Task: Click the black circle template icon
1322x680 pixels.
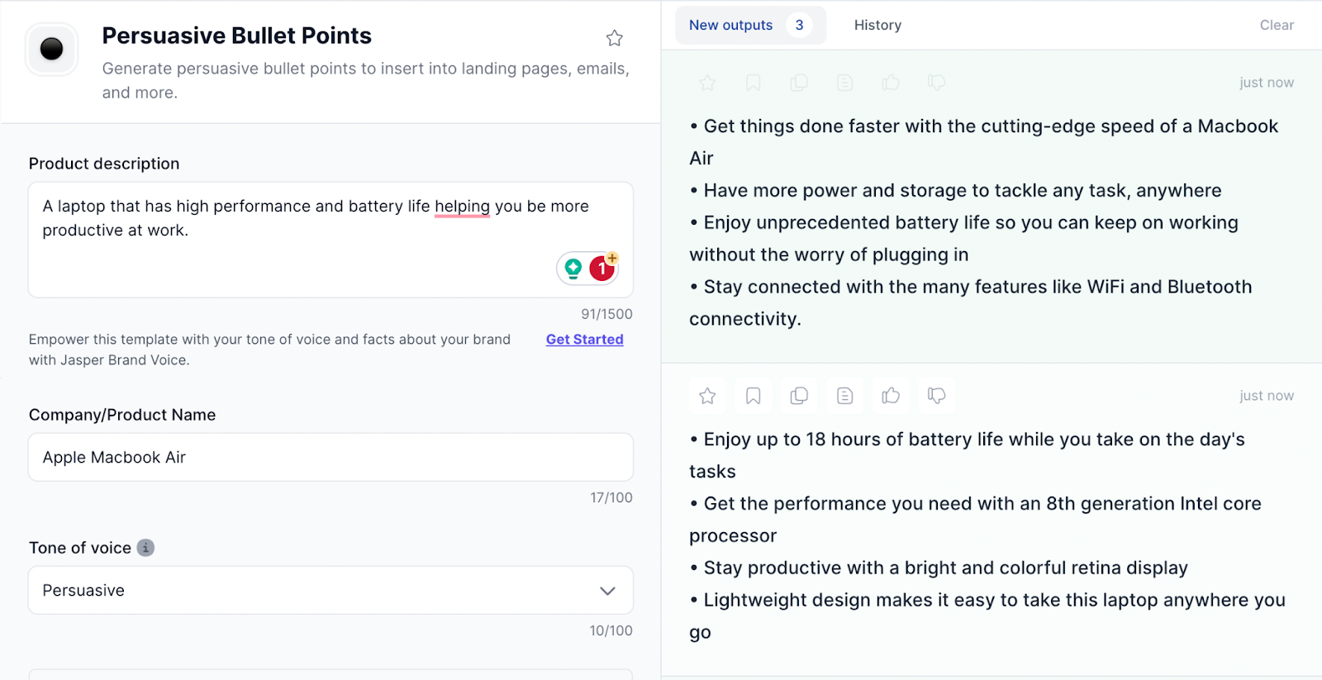Action: pos(52,50)
